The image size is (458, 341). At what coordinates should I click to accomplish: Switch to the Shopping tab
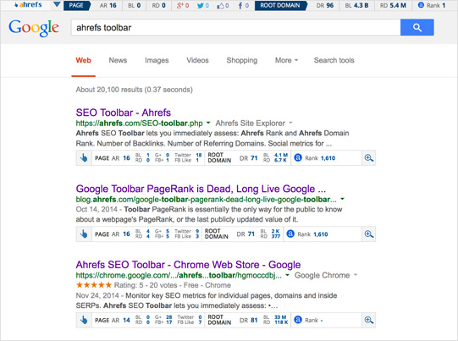point(242,60)
